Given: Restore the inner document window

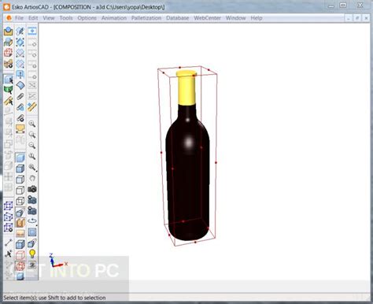Looking at the screenshot, I should click(357, 18).
